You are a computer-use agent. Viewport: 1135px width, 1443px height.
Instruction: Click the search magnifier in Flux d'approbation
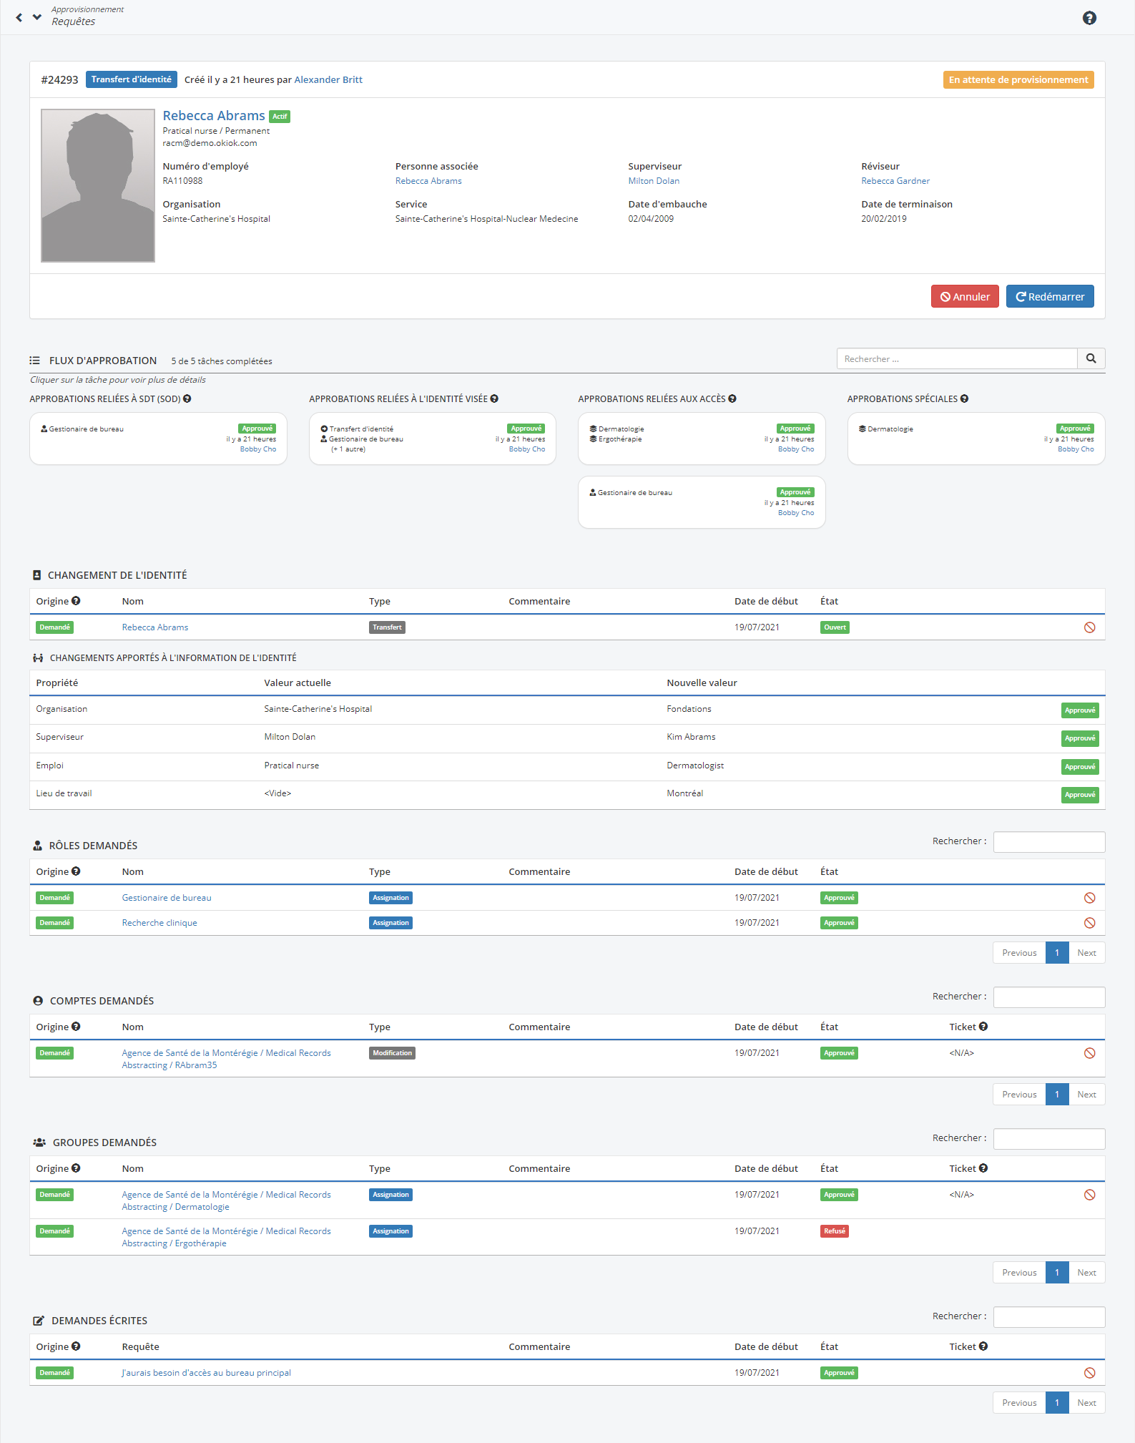[x=1091, y=358]
